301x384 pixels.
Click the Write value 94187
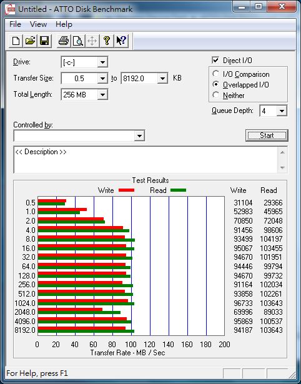click(x=243, y=330)
